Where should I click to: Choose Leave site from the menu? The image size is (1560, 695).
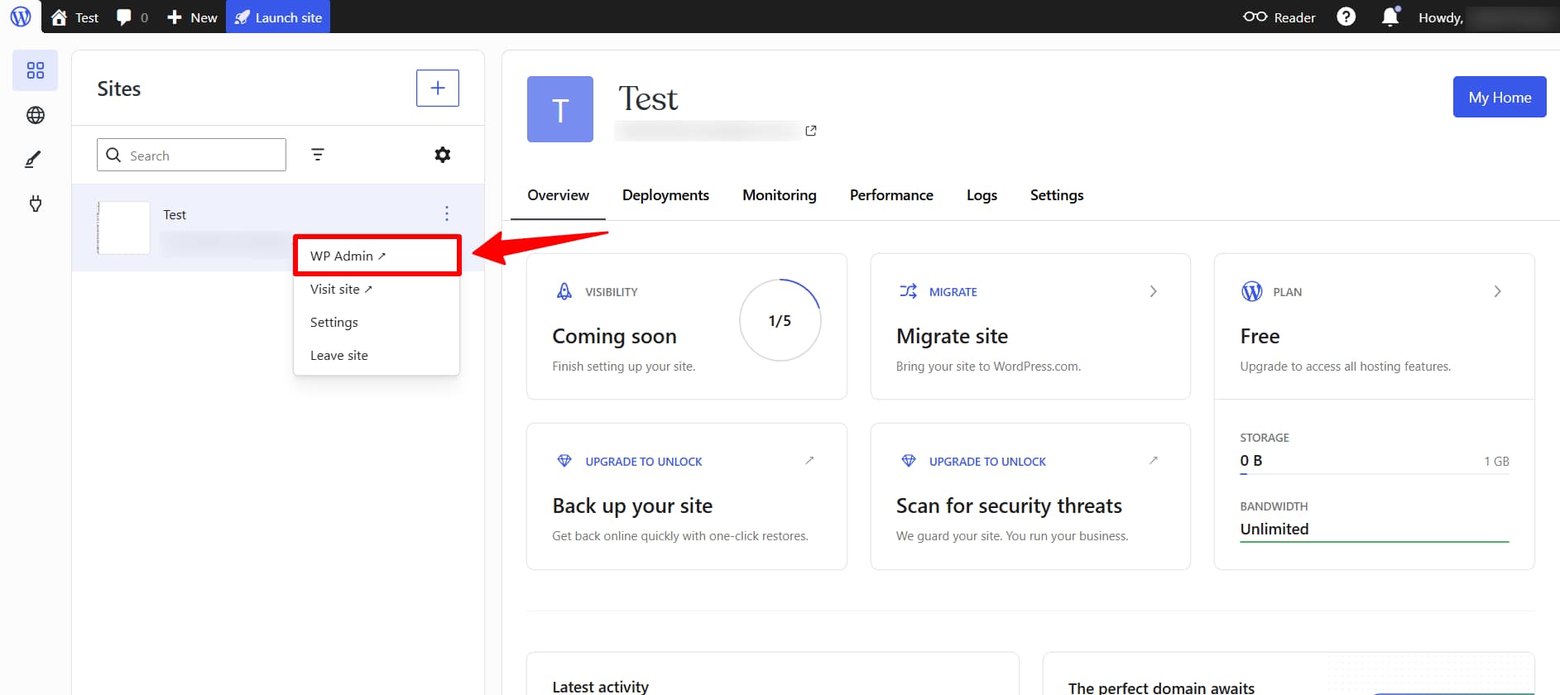(x=377, y=355)
